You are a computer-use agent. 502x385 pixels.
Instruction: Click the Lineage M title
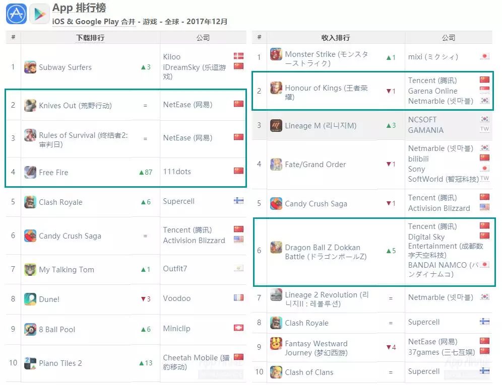click(321, 126)
